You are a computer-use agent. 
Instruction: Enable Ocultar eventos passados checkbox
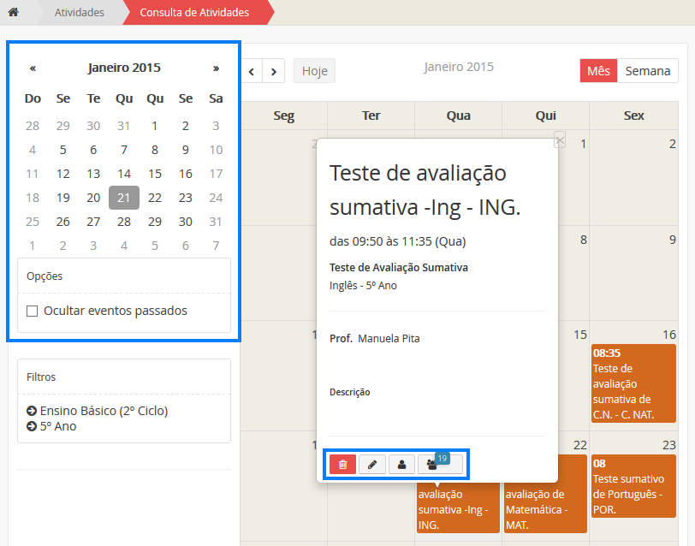(x=33, y=312)
